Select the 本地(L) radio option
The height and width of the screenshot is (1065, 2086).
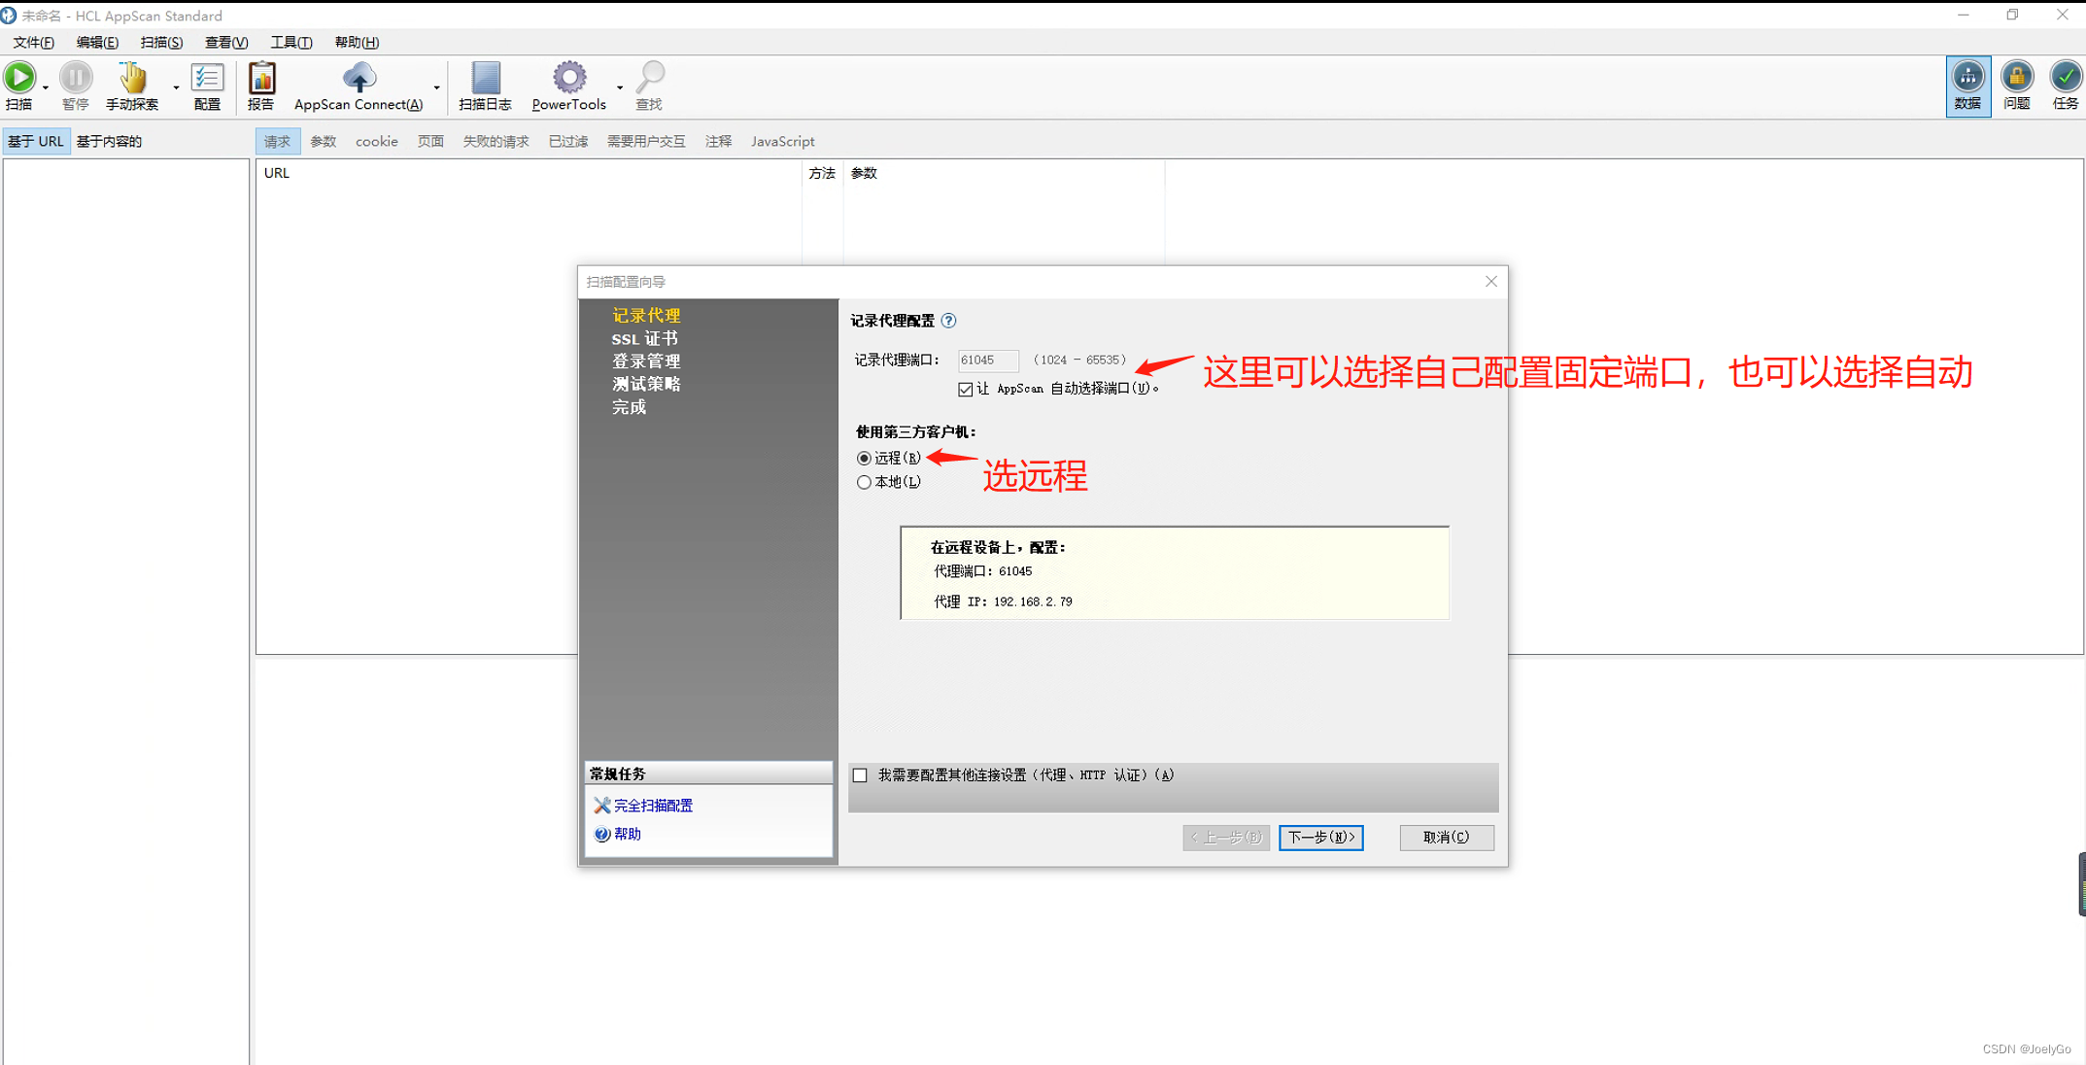864,482
